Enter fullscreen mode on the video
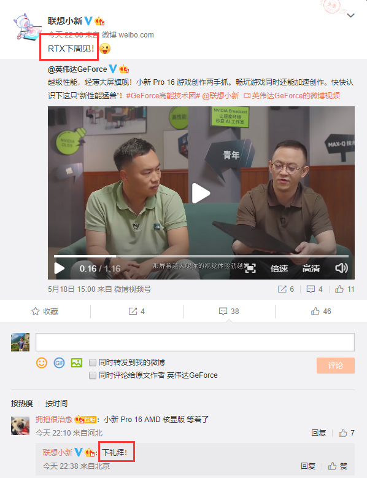Screen dimensions: 367x478 250,268
